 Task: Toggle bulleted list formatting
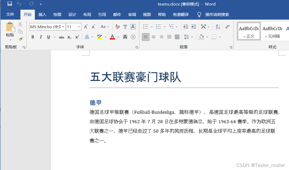click(x=145, y=27)
